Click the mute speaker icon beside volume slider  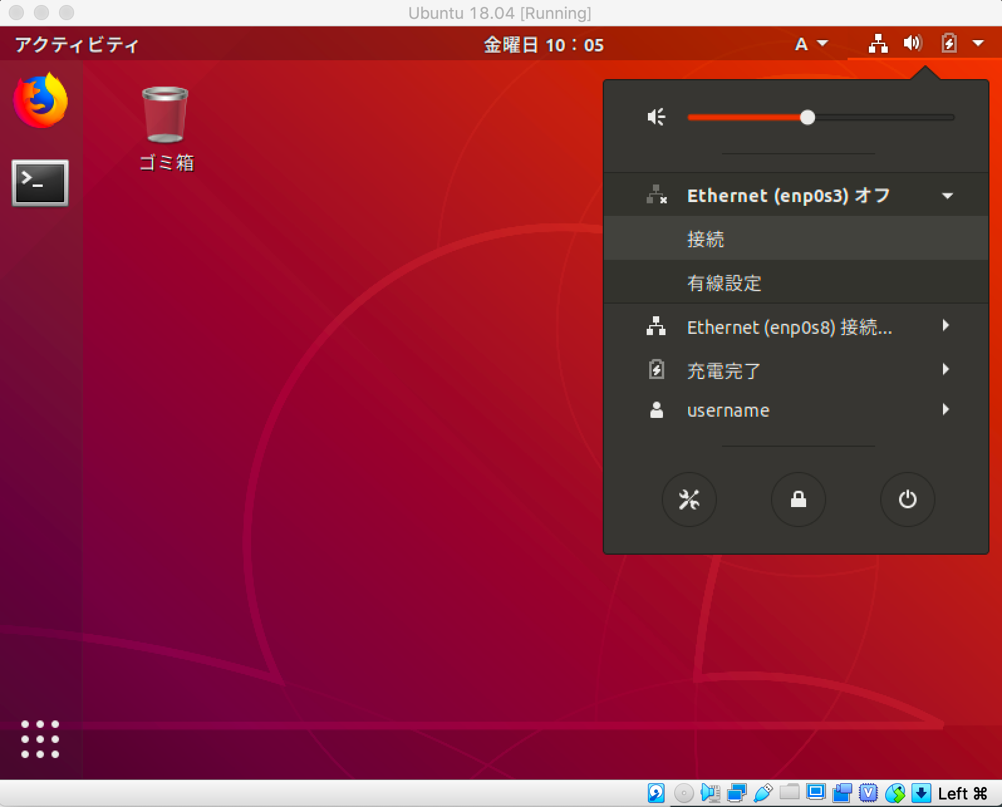pos(657,117)
